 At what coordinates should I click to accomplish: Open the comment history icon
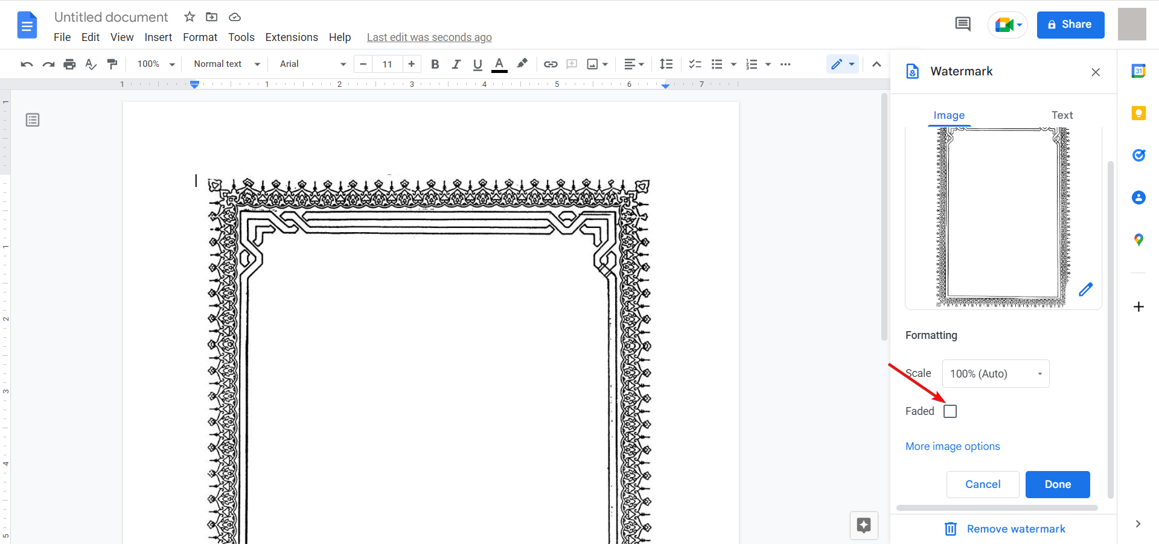[963, 25]
